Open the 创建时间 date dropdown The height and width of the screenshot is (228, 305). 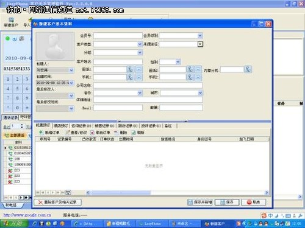pos(71,83)
